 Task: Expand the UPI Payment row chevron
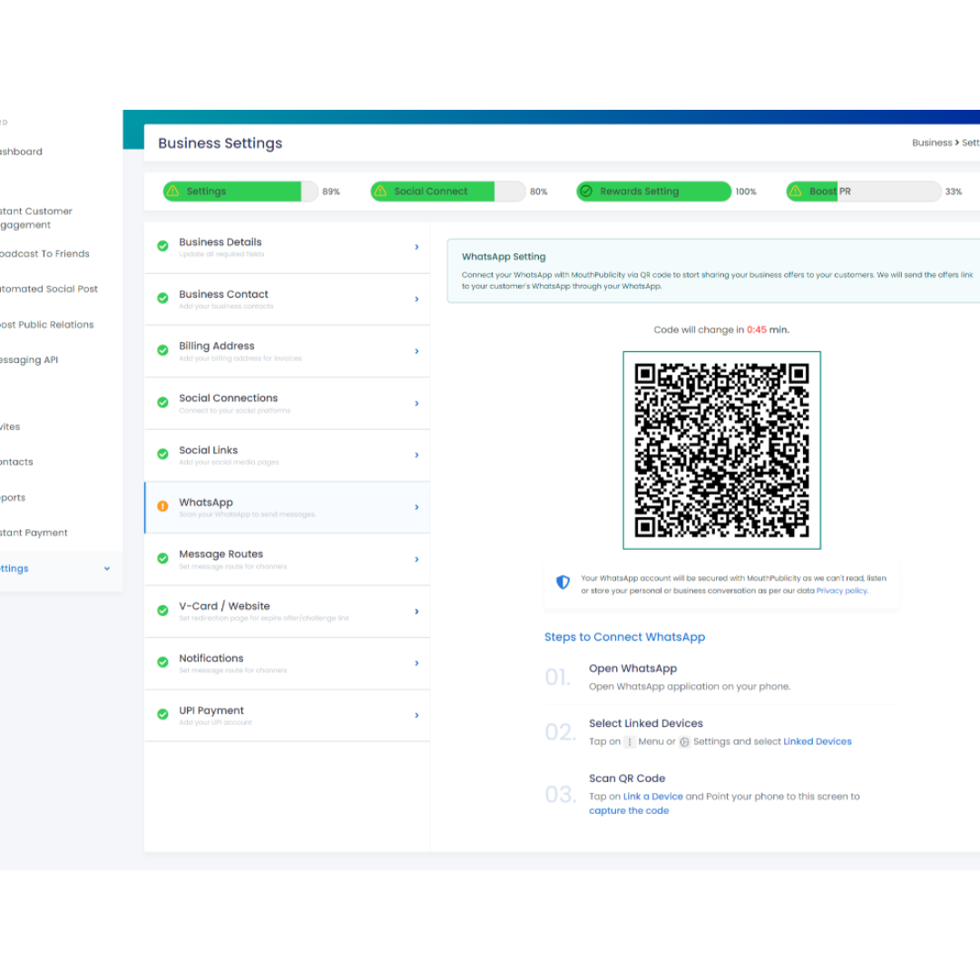(416, 716)
